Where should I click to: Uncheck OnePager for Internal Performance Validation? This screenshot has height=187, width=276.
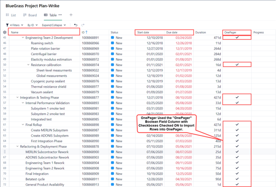[237, 103]
